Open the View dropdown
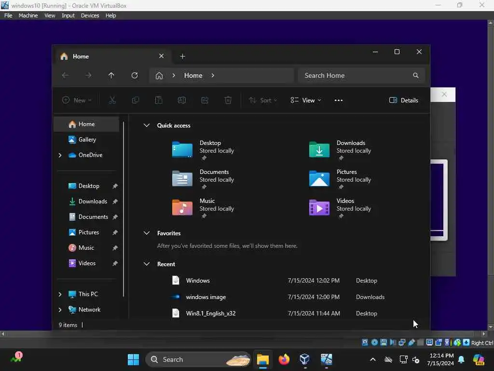This screenshot has width=494, height=371. (305, 100)
